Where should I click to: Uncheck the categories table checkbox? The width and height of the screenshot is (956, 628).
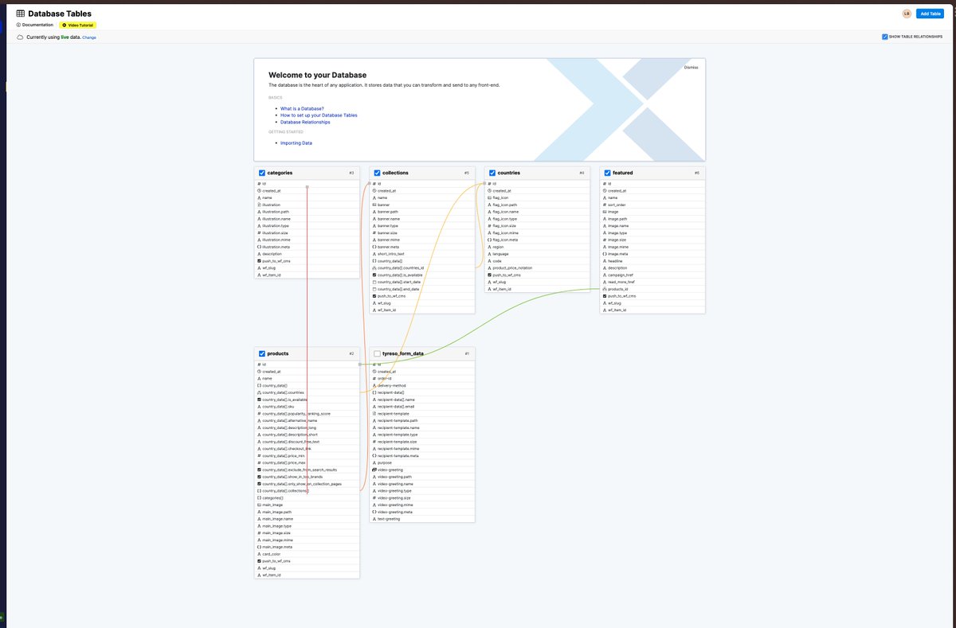262,173
